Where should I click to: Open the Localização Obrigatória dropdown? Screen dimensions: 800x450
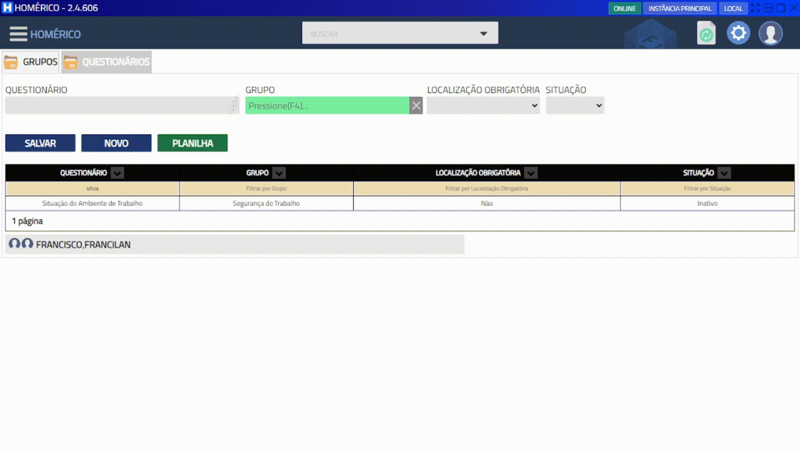click(x=483, y=106)
